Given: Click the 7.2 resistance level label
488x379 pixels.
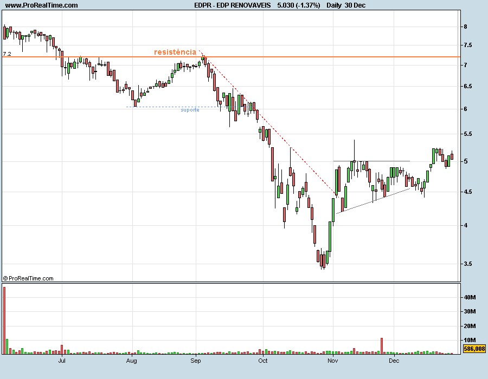Looking at the screenshot, I should (x=7, y=54).
